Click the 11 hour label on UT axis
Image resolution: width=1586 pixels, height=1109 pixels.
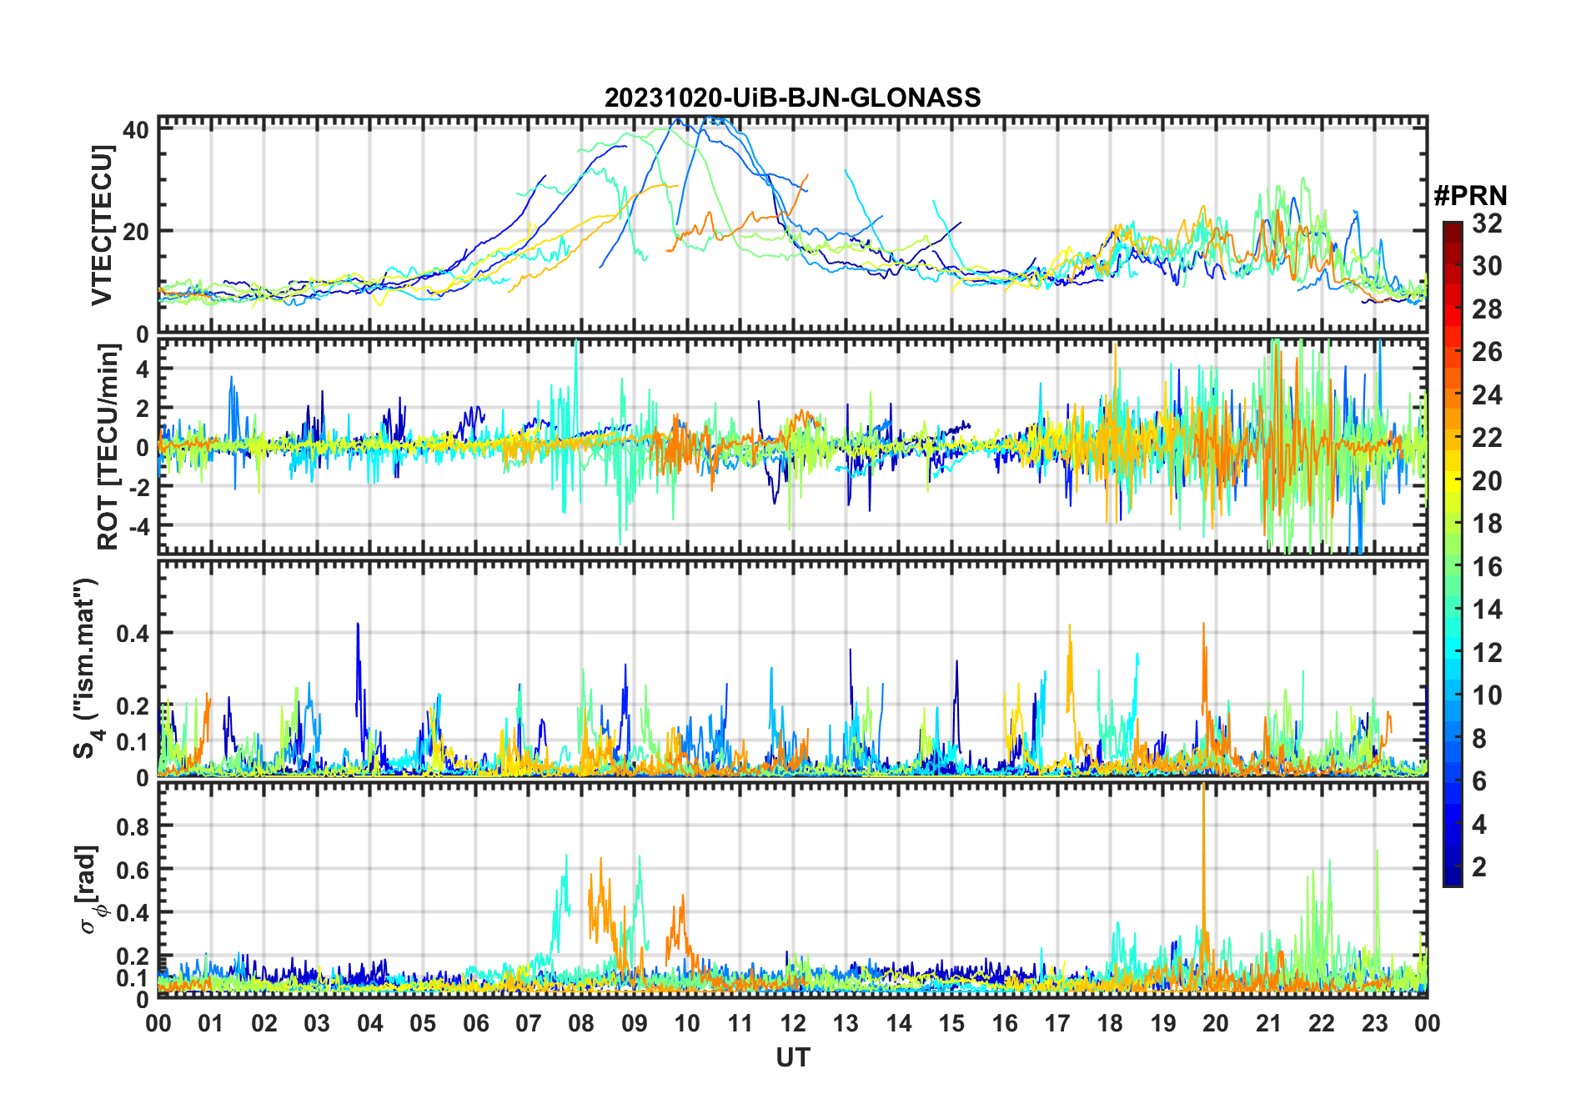(x=740, y=1023)
